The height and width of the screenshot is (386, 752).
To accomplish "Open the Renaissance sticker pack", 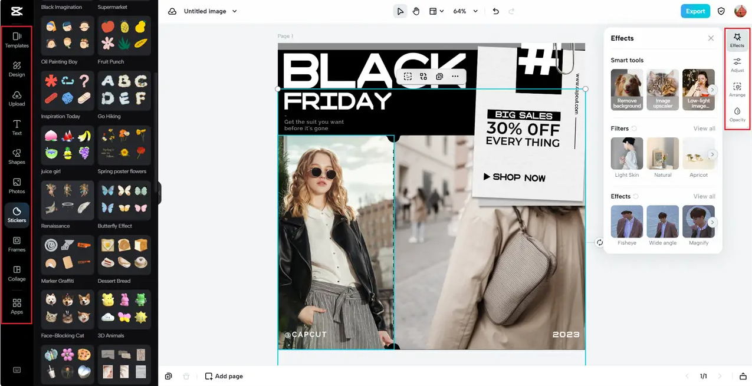I will point(68,200).
